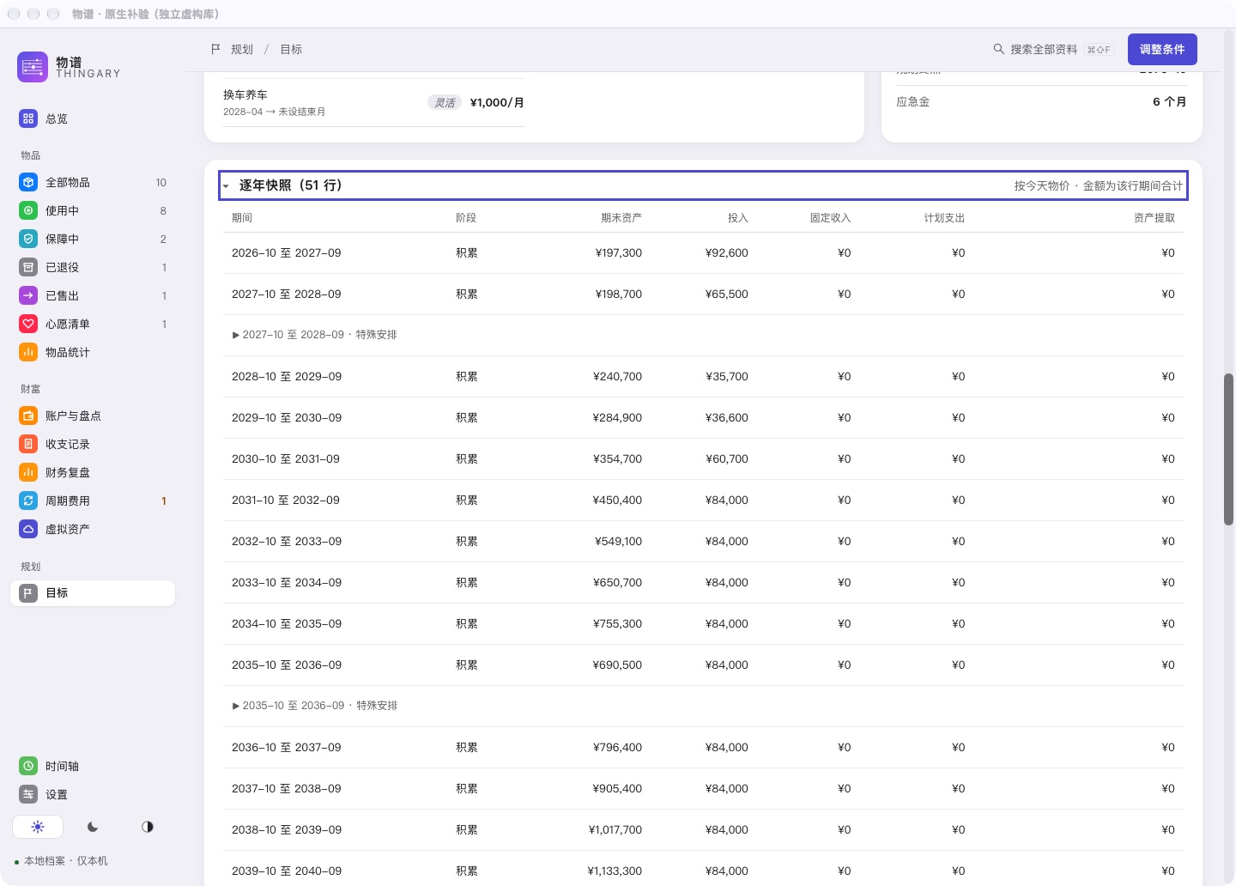Click the 2031–10 至 2032–09 period cell
This screenshot has width=1236, height=886.
pyautogui.click(x=286, y=501)
